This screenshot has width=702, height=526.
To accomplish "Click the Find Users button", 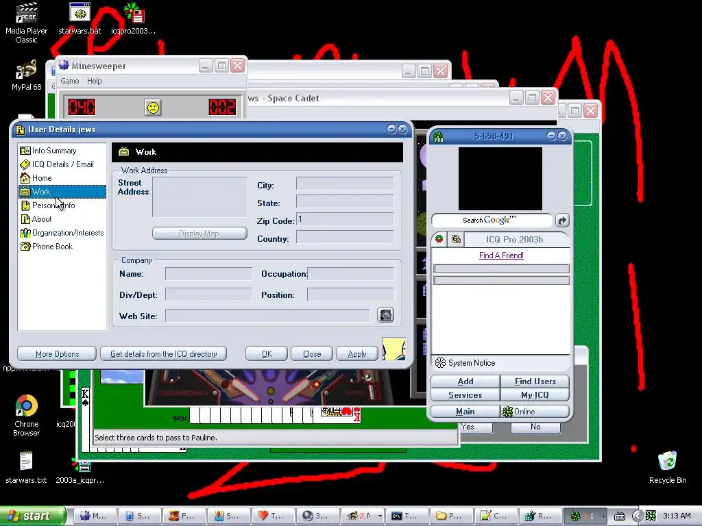I will point(535,381).
